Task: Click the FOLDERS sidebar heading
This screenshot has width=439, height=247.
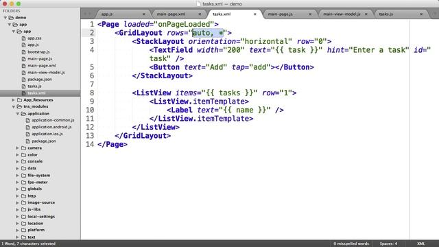Action: pos(12,11)
